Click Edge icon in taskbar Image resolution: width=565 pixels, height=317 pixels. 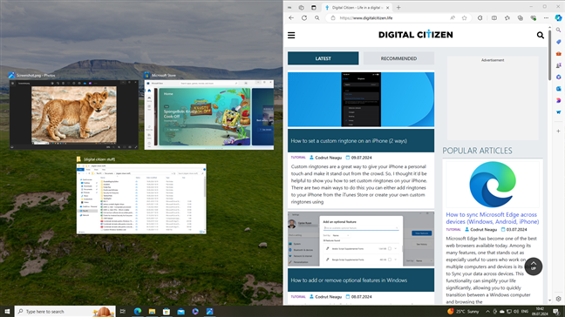tap(137, 311)
